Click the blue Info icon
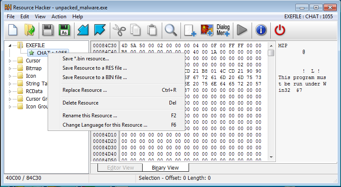 click(261, 30)
